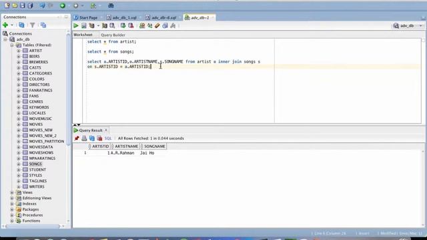Click the 'A.R.Rahman' cell in results
Screen dimensions: 427x240
[123, 153]
